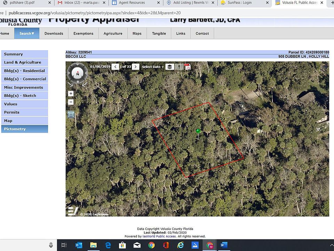Go to the previous image date

(x=115, y=67)
